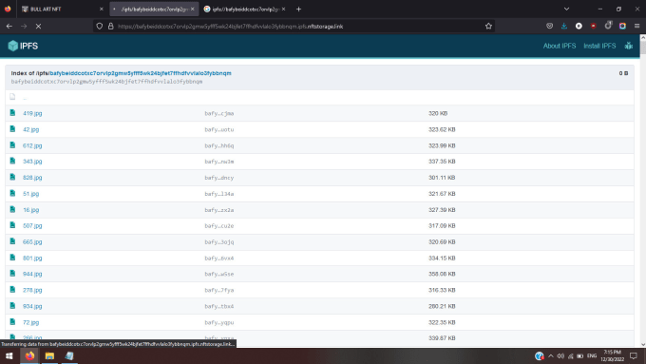The width and height of the screenshot is (646, 364).
Task: Click the file icon beside 665.jpg
Action: [x=12, y=241]
